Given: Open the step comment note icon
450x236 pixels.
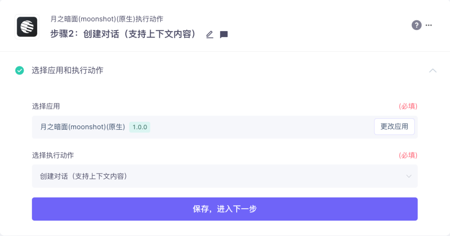Looking at the screenshot, I should (224, 34).
